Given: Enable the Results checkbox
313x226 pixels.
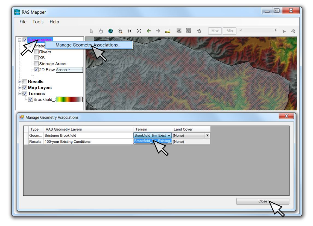Looking at the screenshot, I should (25, 82).
